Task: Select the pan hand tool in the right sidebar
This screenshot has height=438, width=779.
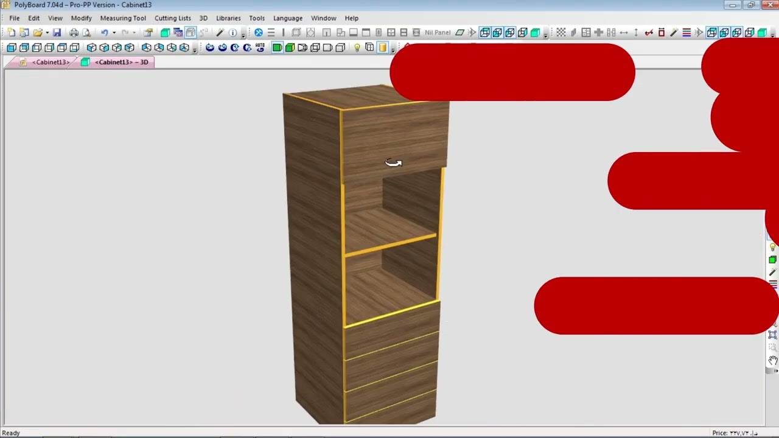Action: 772,361
